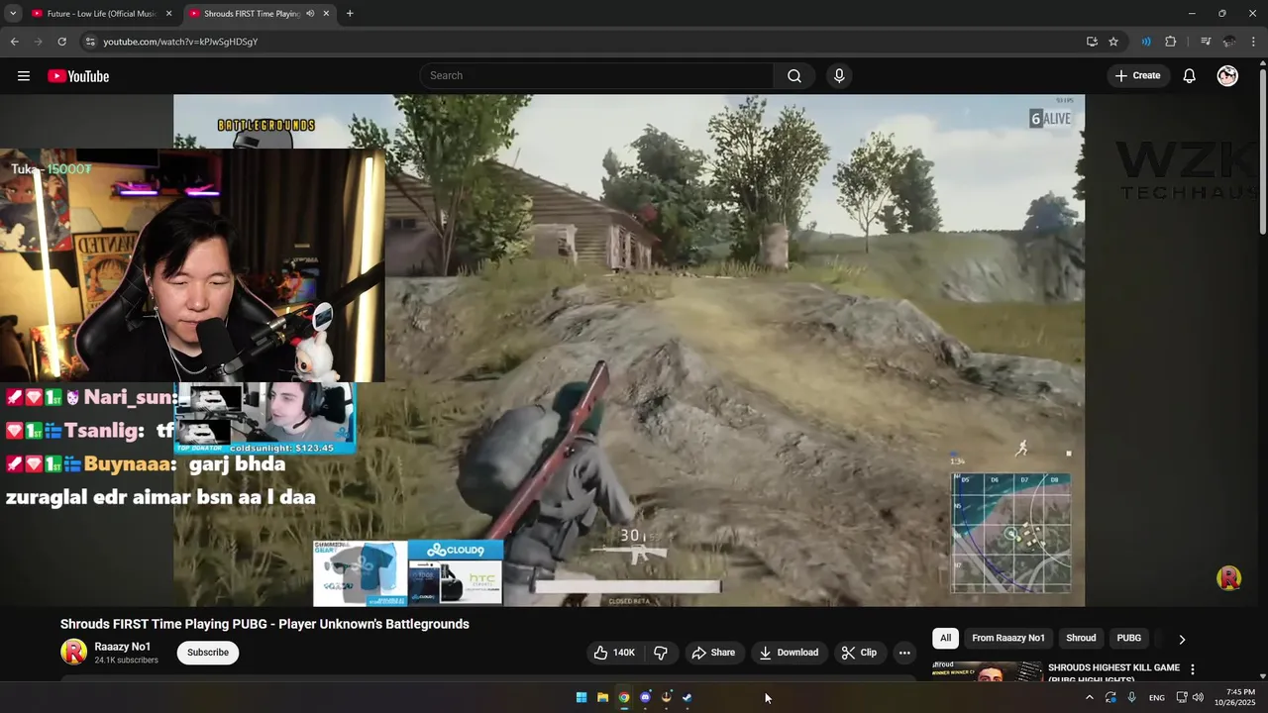
Task: Select the Shroud filter chip
Action: click(x=1081, y=638)
